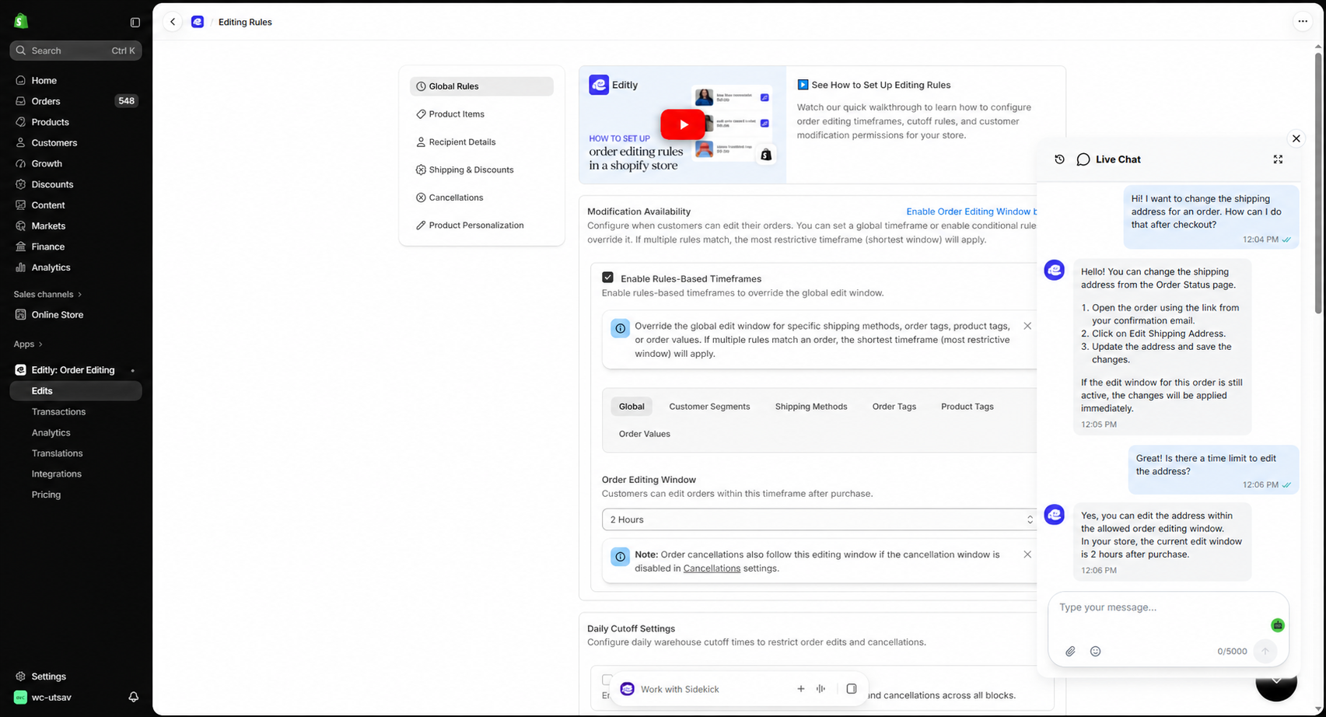Switch to Product Tags tab
This screenshot has width=1326, height=717.
(x=967, y=407)
